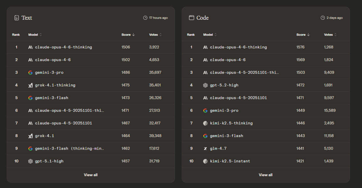The image size is (362, 188).
Task: Click Google icon next to gemini-3-pro in Text table
Action: click(x=30, y=73)
